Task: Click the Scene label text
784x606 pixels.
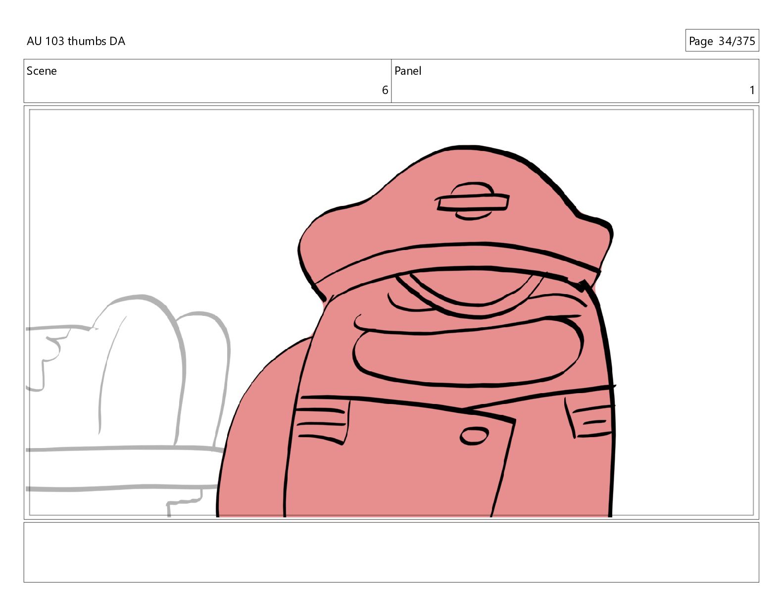Action: coord(42,71)
